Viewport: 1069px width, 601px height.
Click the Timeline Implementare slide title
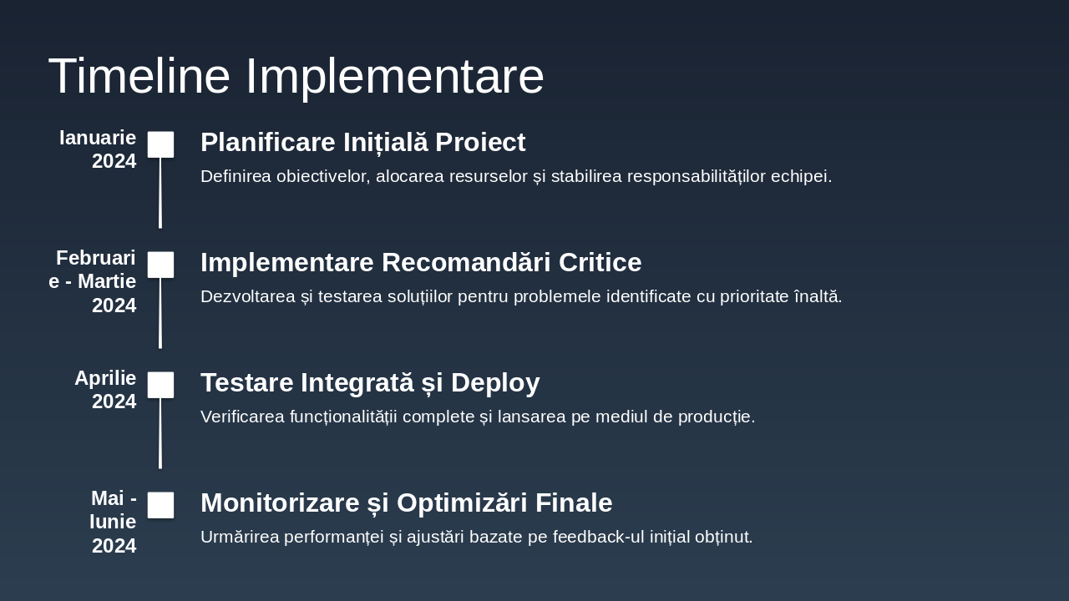296,76
